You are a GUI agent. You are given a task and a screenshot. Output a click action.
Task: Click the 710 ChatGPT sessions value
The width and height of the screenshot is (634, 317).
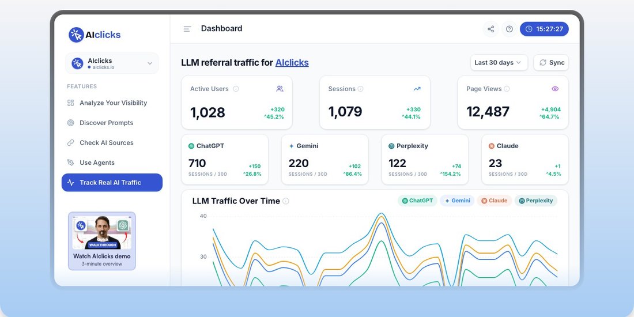197,163
